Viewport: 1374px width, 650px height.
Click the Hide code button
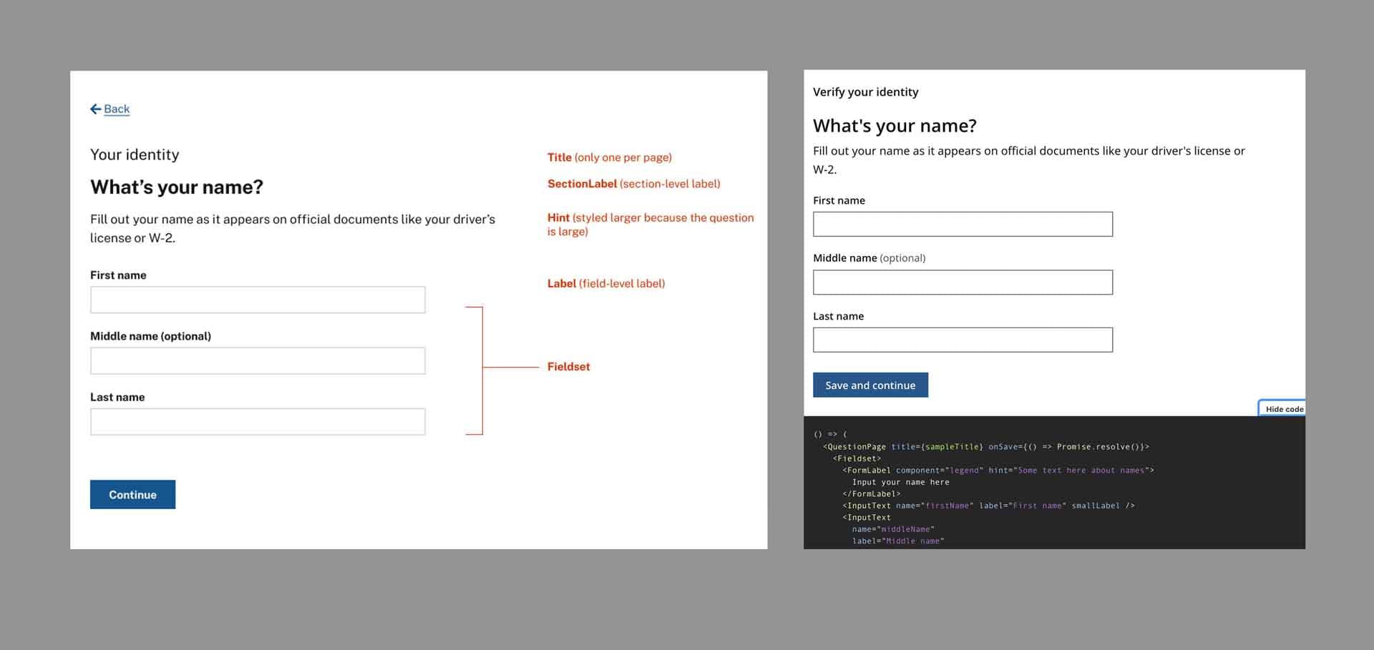tap(1283, 408)
